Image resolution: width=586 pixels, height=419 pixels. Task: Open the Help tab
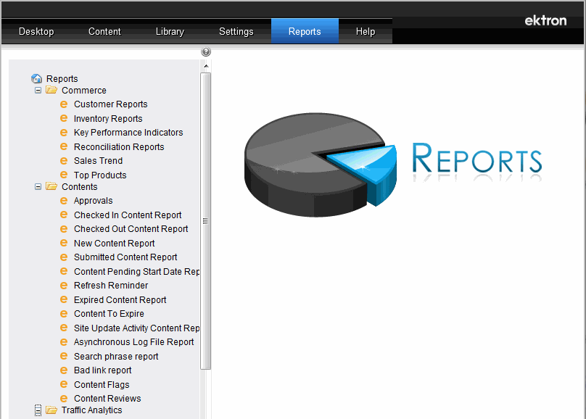click(365, 31)
